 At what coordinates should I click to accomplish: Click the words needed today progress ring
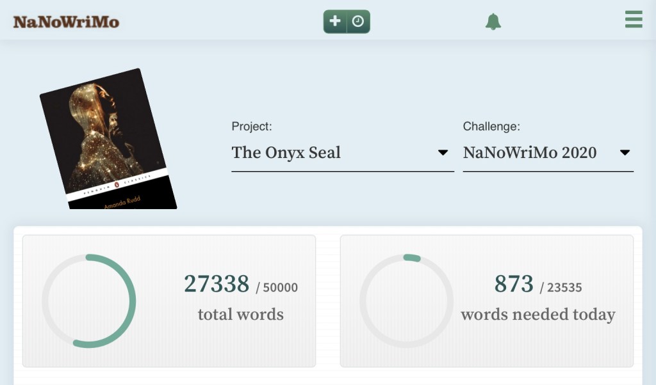click(x=406, y=301)
